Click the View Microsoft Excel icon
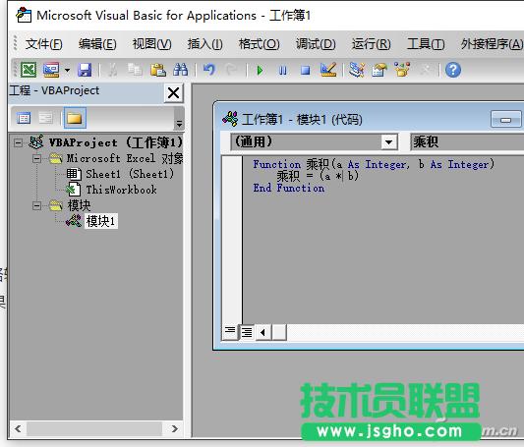The height and width of the screenshot is (447, 524). pos(29,70)
